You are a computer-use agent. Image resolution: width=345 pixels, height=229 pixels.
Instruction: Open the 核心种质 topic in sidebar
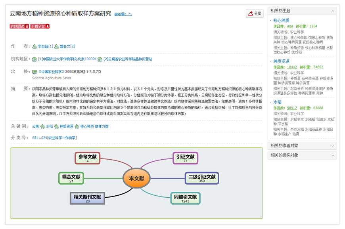(x=281, y=20)
